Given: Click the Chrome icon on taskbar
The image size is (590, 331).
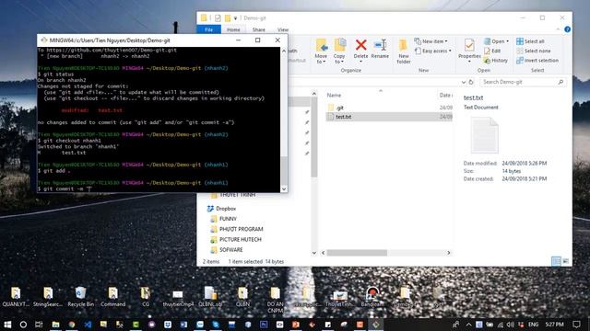Looking at the screenshot, I should pyautogui.click(x=72, y=325).
